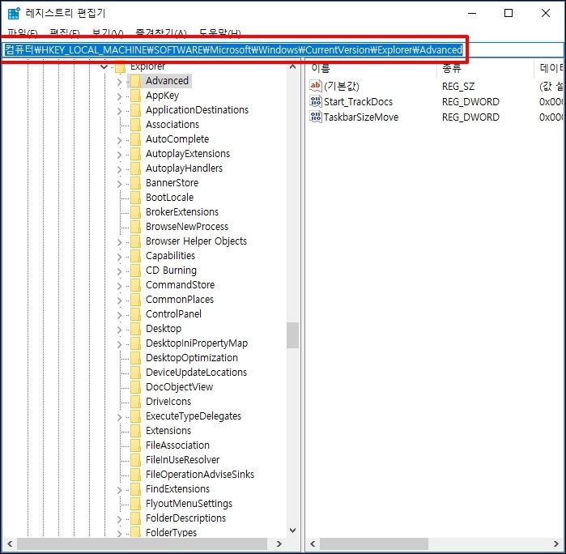Screen dimensions: 566x554
Task: Expand the AutoComplete node
Action: tap(120, 140)
